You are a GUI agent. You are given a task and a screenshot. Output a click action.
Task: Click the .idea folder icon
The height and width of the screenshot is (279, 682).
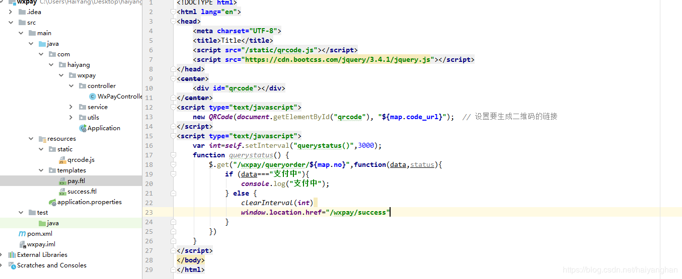tap(22, 12)
